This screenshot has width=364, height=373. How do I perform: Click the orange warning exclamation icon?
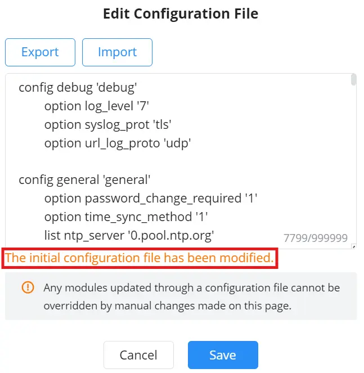coord(28,287)
